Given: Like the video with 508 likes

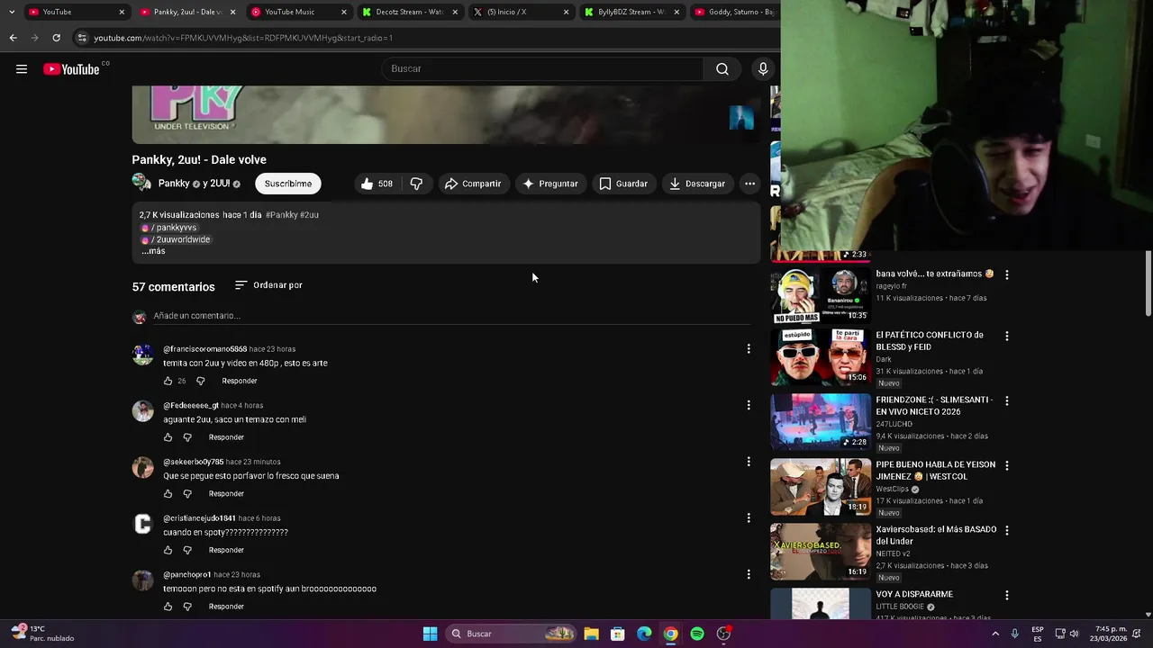Looking at the screenshot, I should point(377,184).
